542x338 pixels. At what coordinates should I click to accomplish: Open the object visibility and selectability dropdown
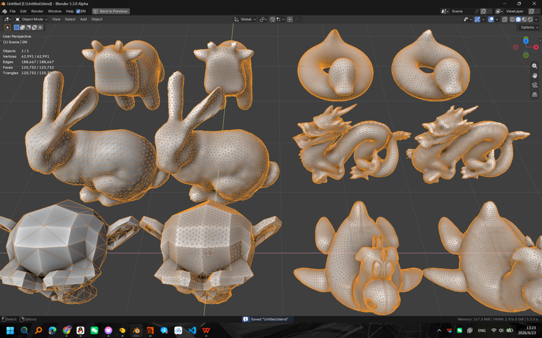click(468, 19)
